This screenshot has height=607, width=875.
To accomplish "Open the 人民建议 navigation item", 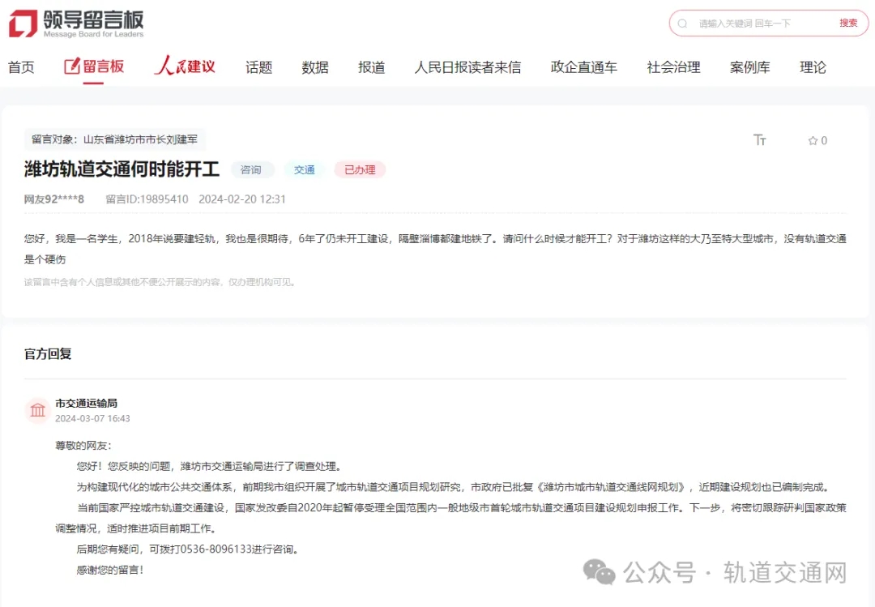I will tap(186, 66).
